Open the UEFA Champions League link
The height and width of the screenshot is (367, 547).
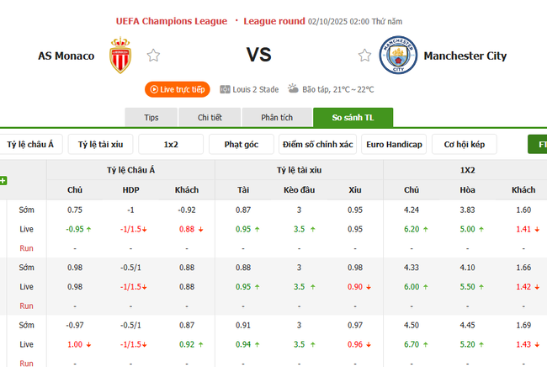pos(171,20)
